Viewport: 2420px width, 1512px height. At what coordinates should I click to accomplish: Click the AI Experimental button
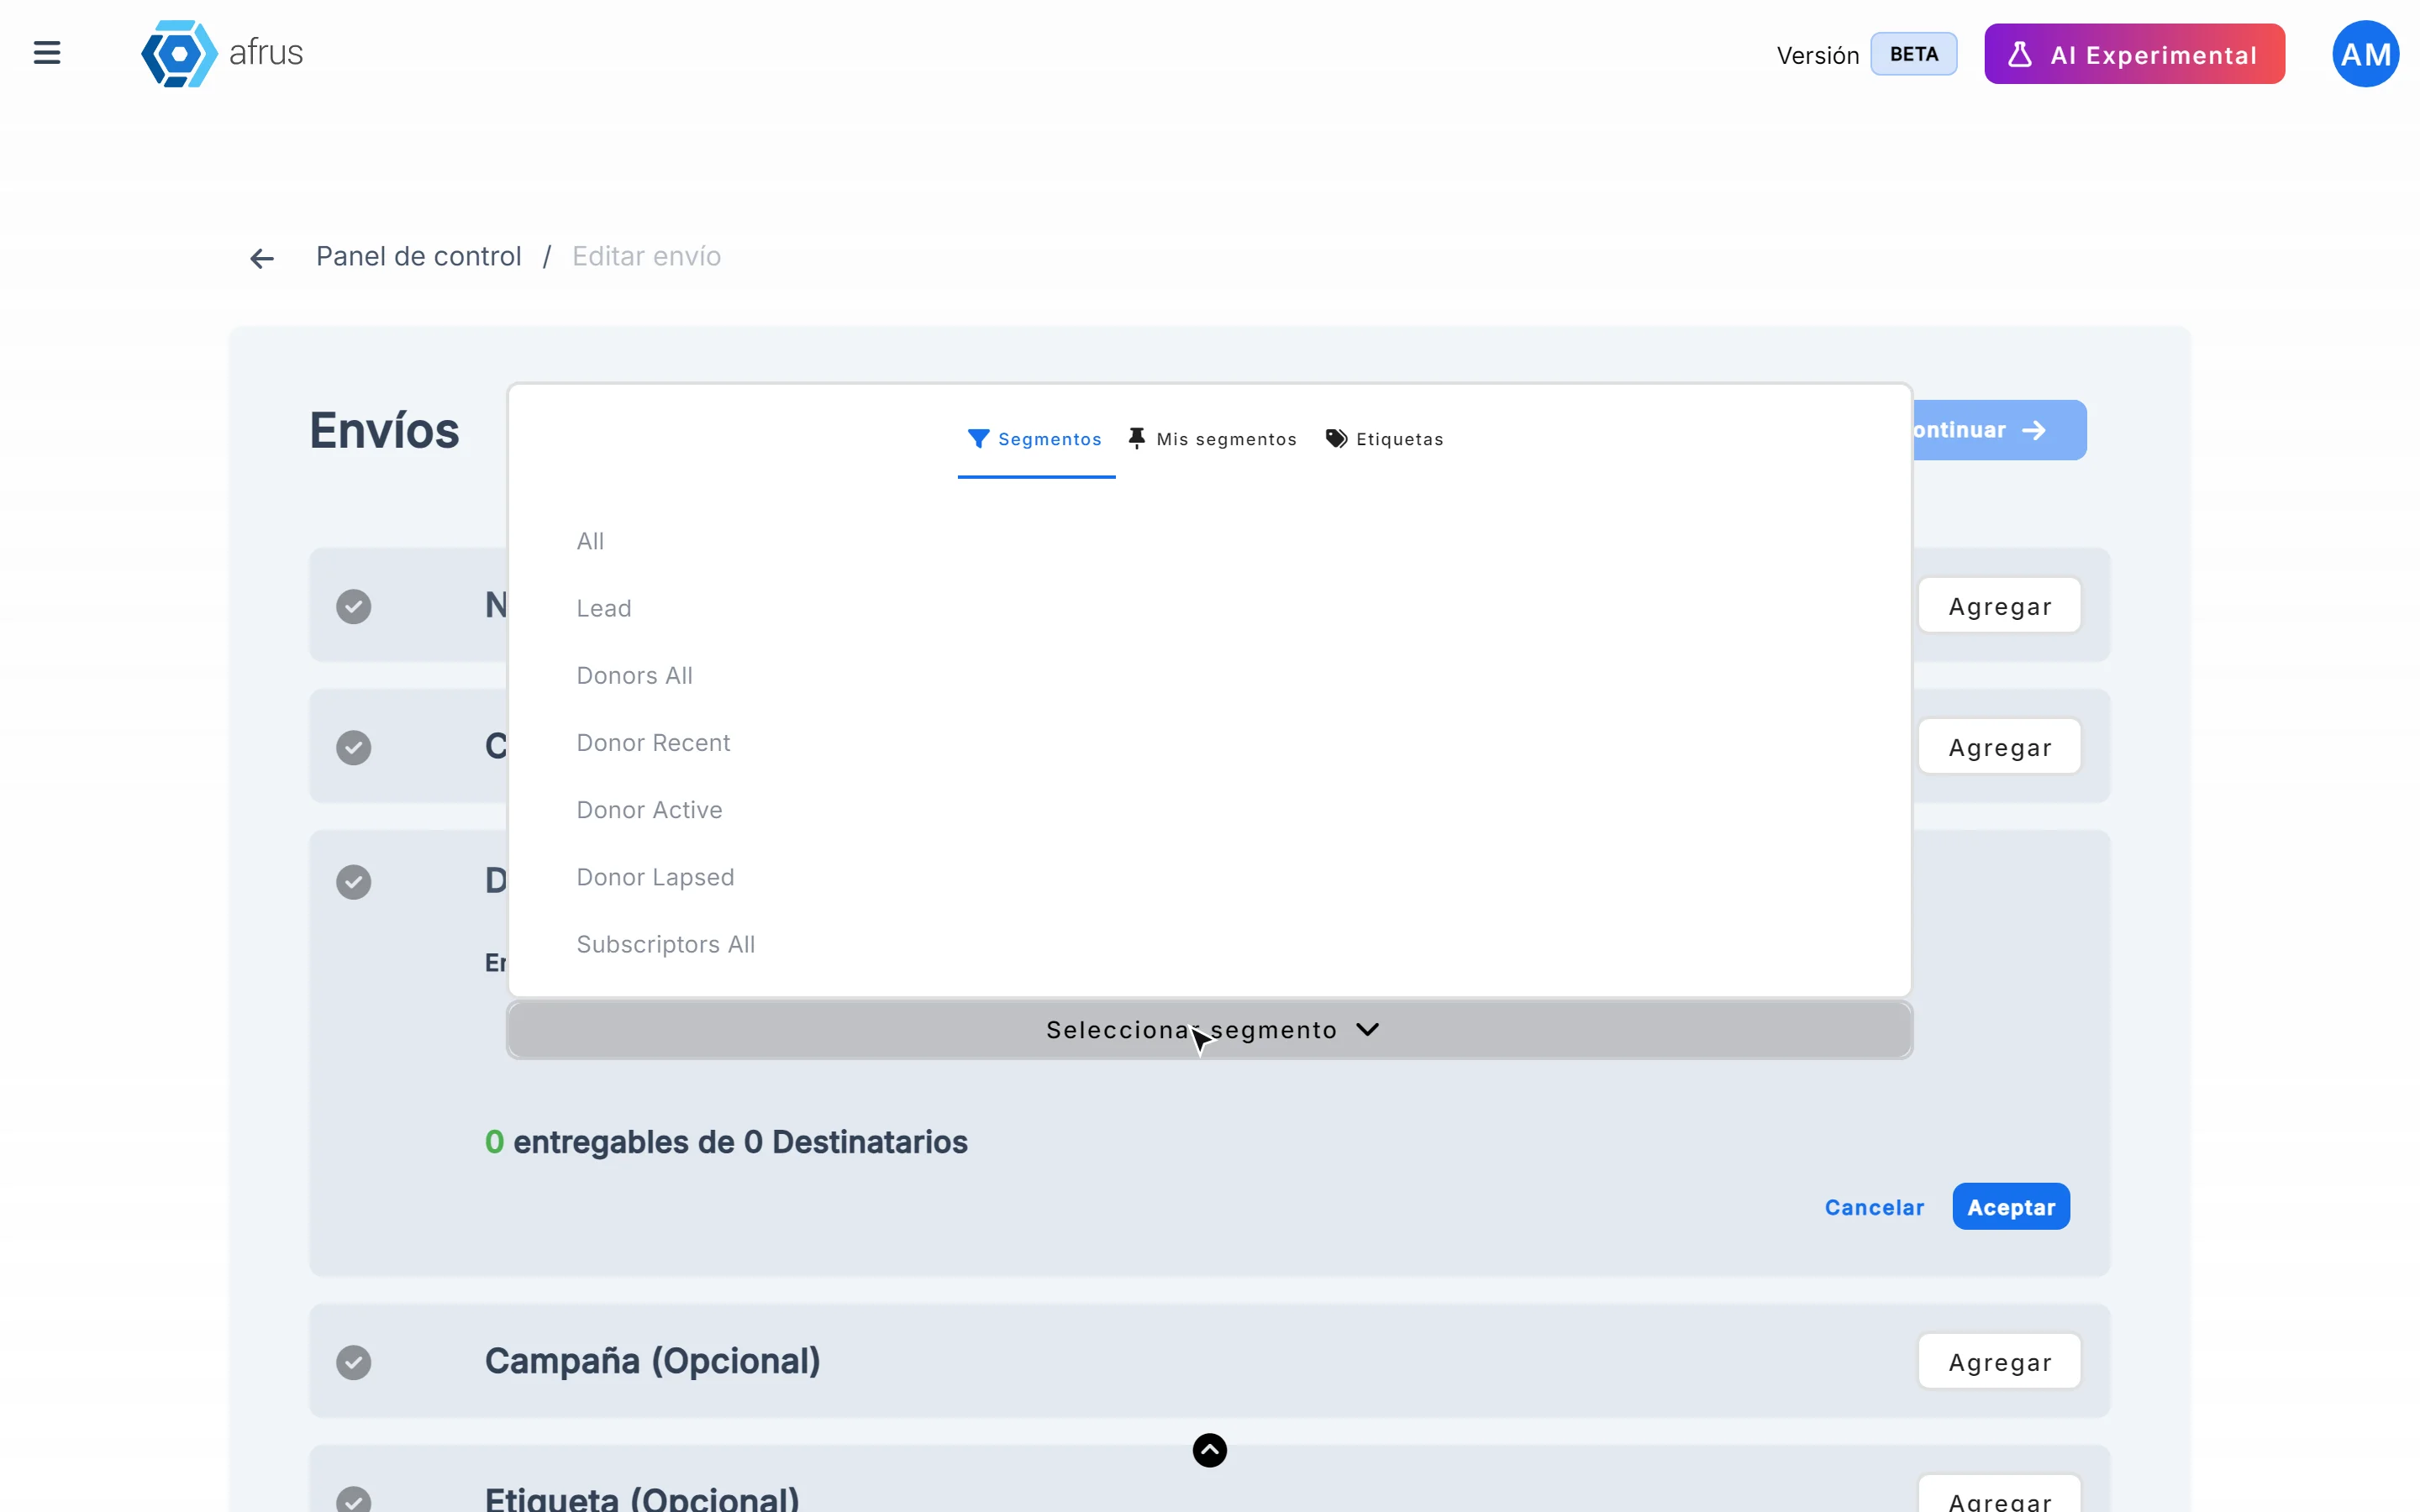(x=2134, y=54)
